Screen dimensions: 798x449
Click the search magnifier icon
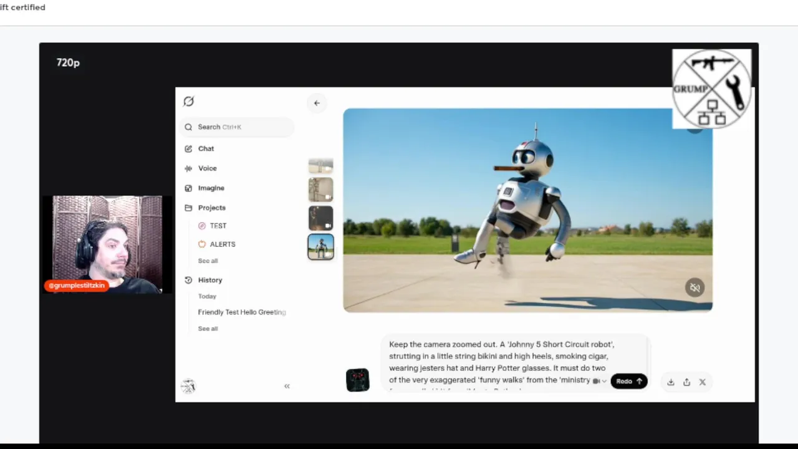pyautogui.click(x=188, y=127)
